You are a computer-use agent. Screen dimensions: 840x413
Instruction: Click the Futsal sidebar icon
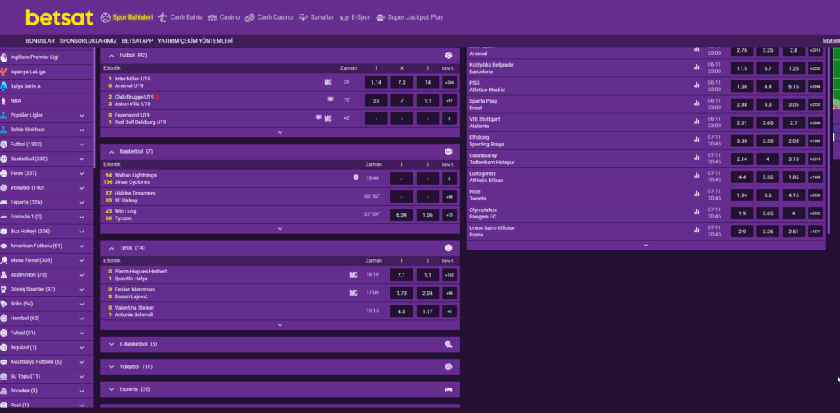[4, 333]
